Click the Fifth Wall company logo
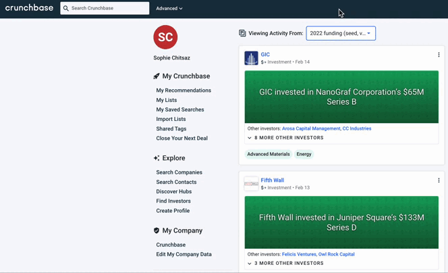Screen dimensions: 448x273 coord(251,184)
